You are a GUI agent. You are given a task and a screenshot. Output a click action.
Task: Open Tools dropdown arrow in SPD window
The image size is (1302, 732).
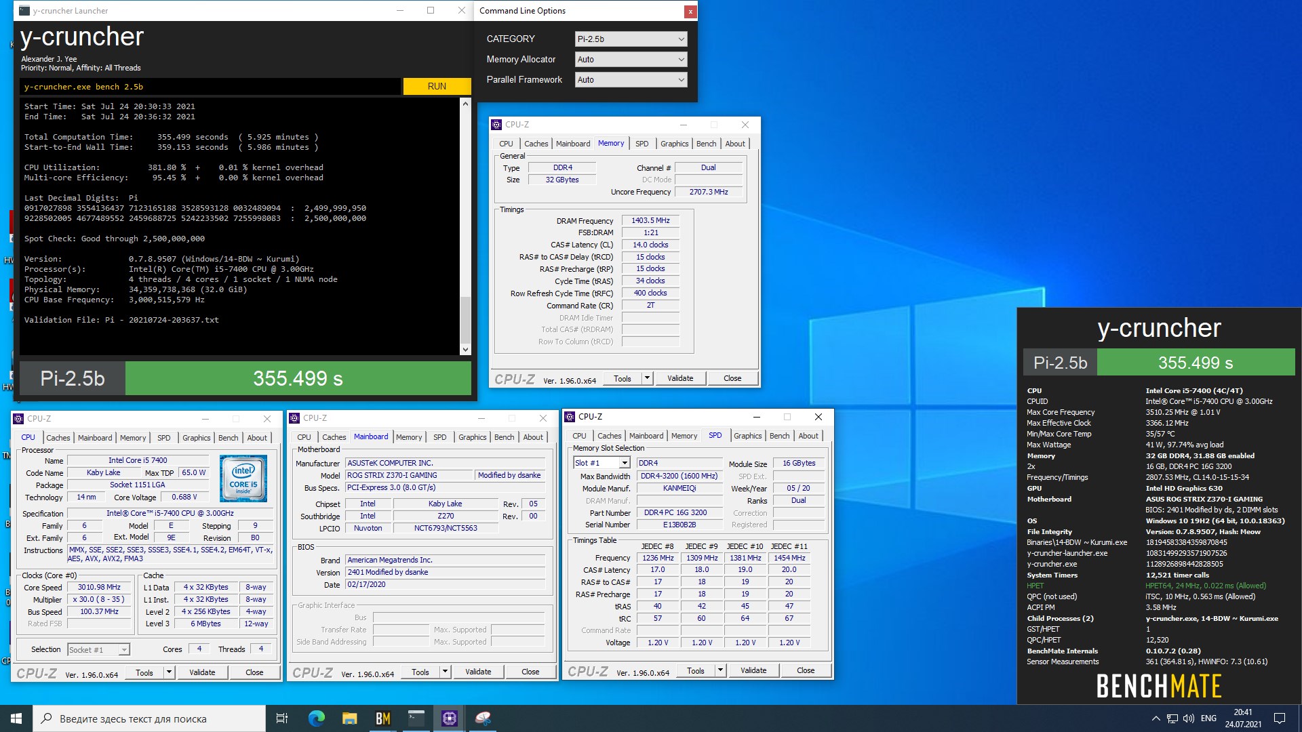[x=720, y=670]
